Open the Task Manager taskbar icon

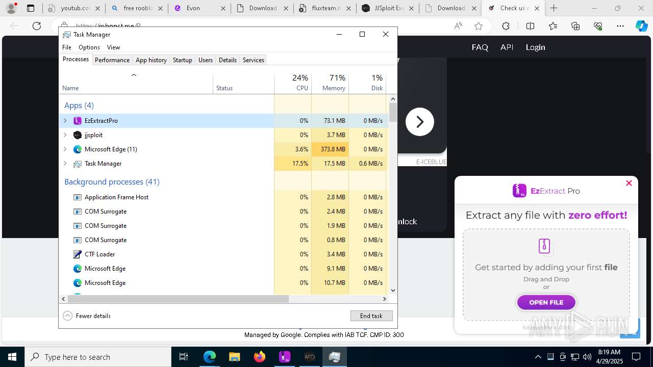[335, 357]
